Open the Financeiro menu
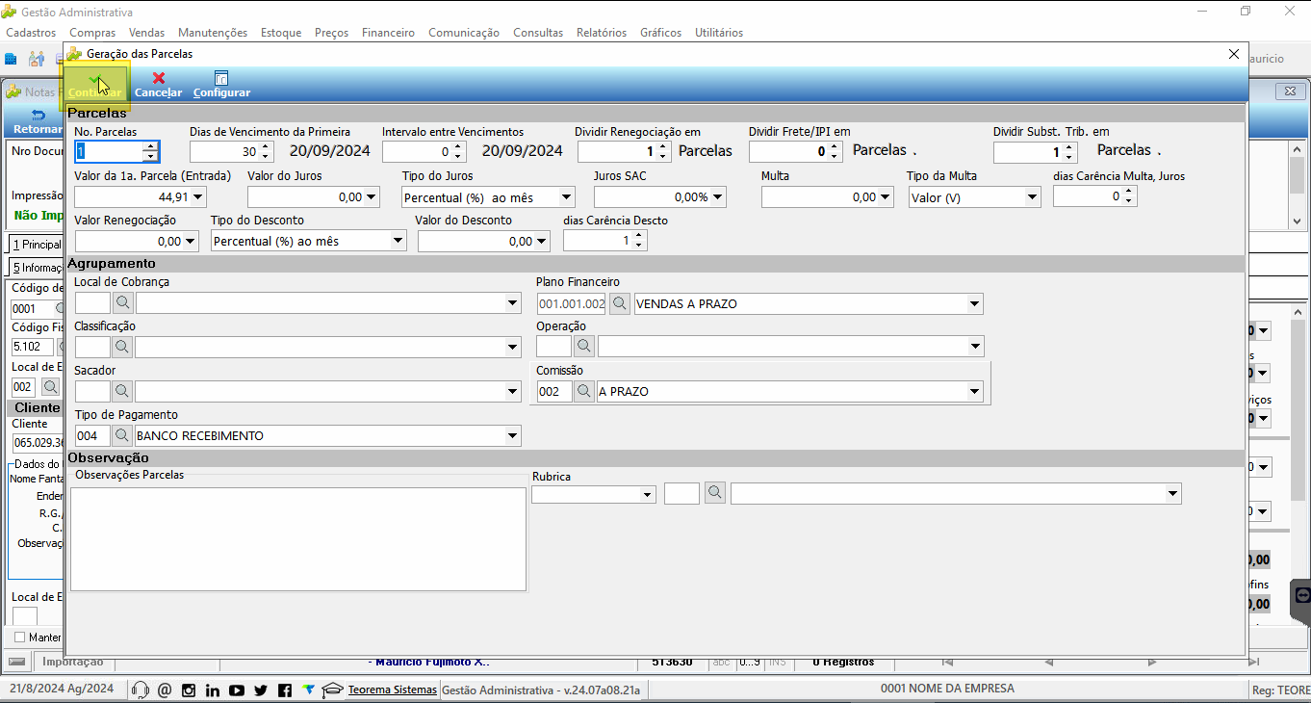Viewport: 1311px width, 703px height. point(388,33)
